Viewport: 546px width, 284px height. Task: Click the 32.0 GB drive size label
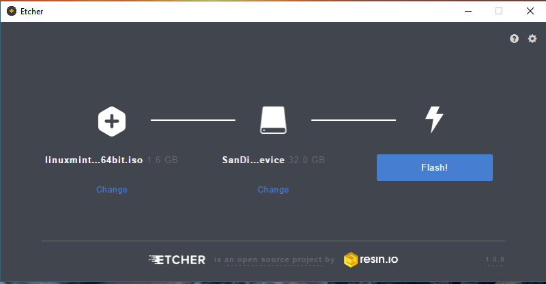click(306, 160)
